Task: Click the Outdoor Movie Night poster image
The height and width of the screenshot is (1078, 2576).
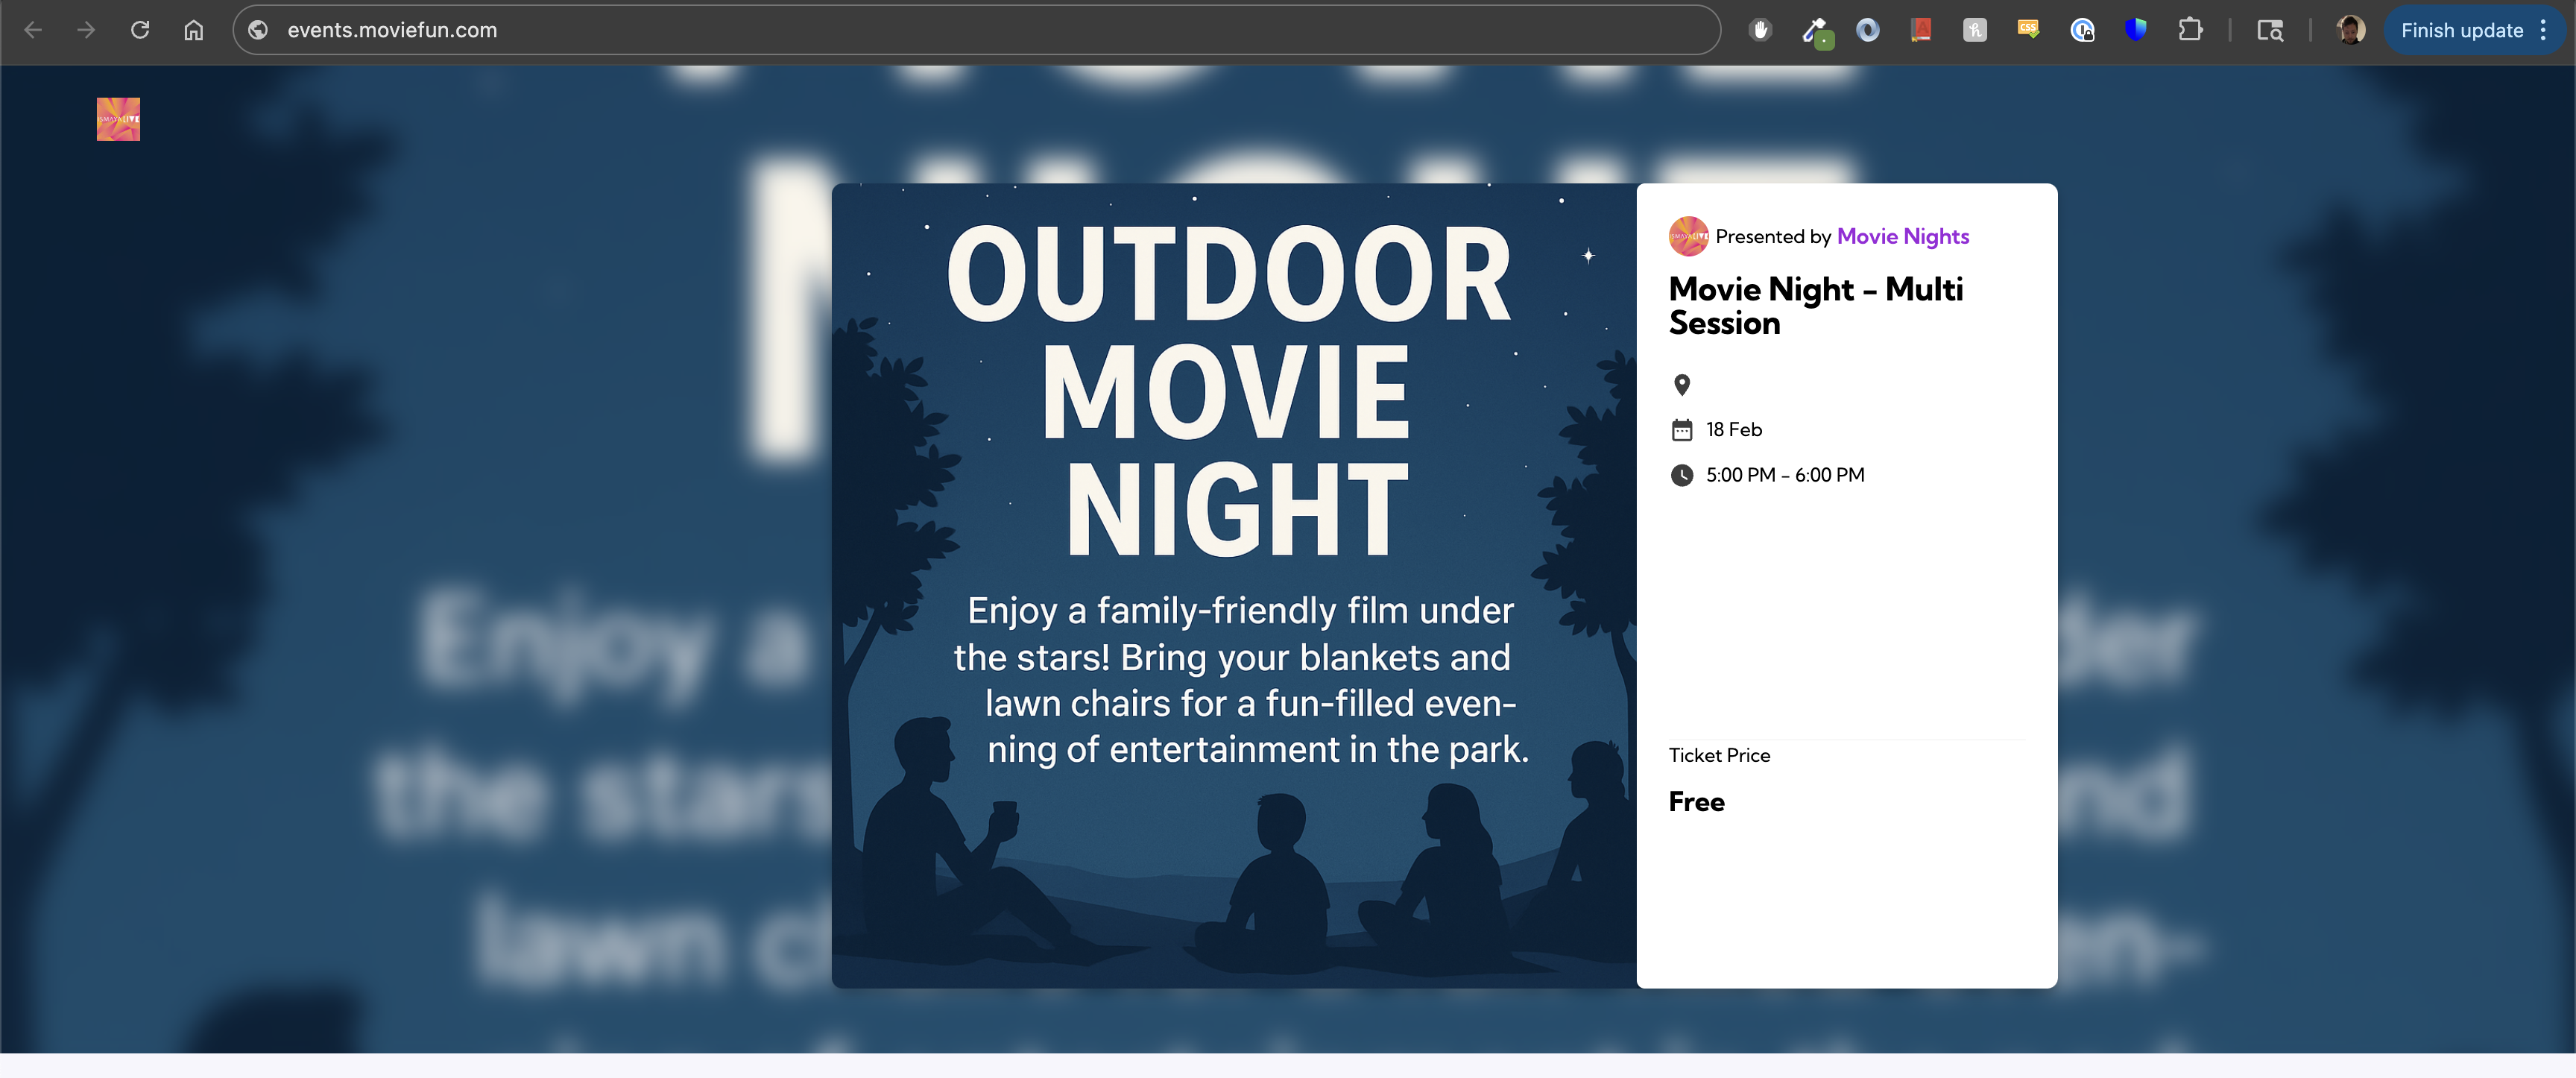Action: [x=1233, y=585]
